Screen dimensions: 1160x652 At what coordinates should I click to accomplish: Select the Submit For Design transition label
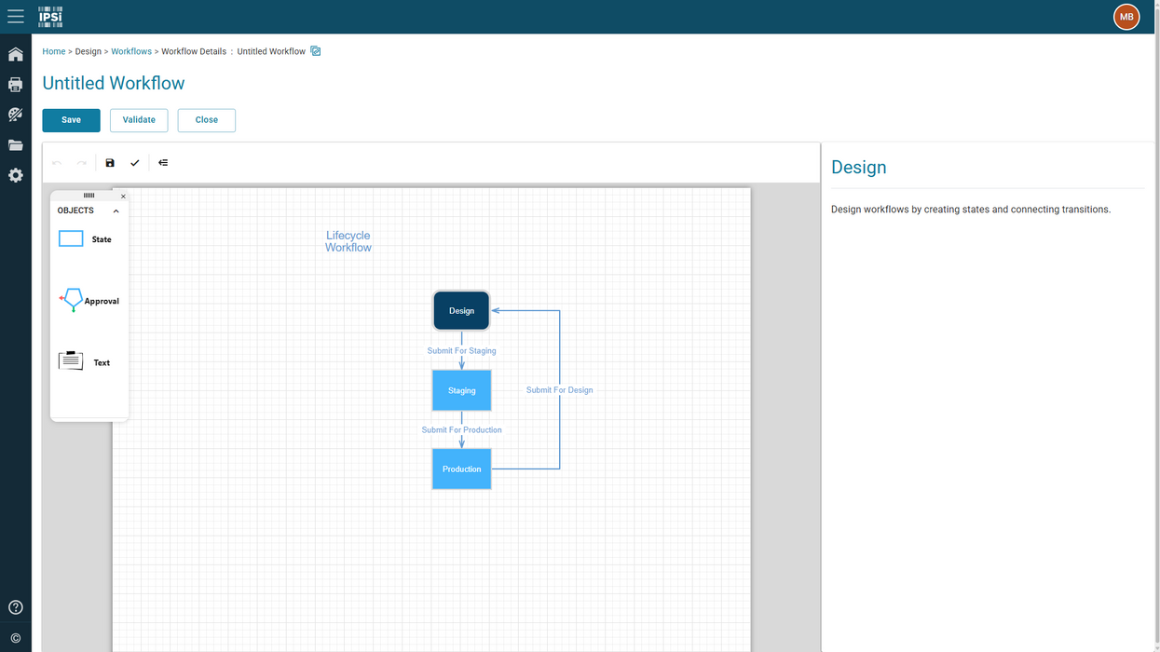tap(559, 390)
